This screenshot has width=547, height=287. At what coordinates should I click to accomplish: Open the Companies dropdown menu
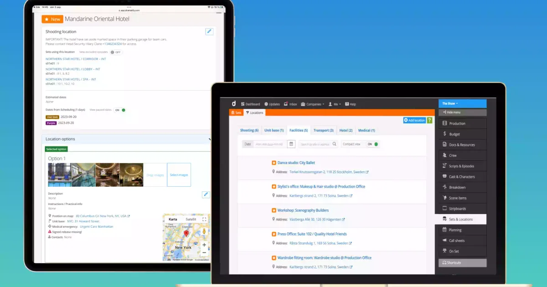pyautogui.click(x=313, y=104)
